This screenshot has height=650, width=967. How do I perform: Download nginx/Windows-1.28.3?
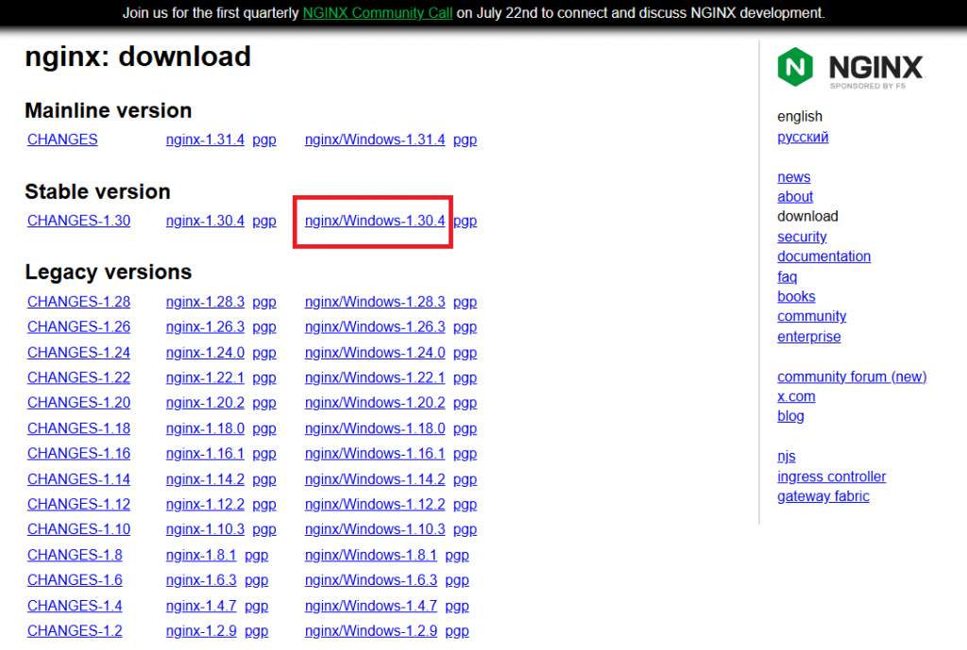pos(374,303)
